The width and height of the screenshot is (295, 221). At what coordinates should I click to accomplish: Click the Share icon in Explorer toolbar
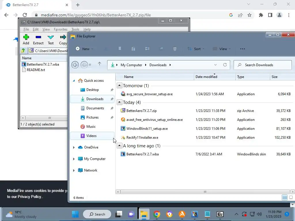161,49
